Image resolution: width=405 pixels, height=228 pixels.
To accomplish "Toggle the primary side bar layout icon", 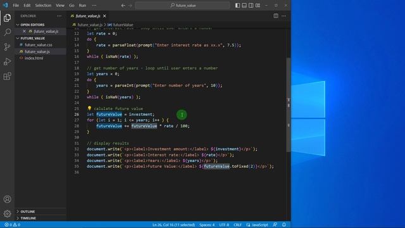I will [x=237, y=6].
